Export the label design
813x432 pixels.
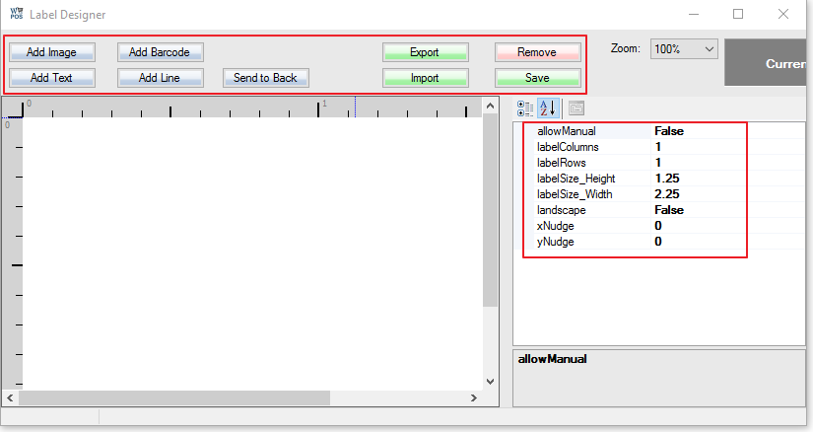coord(426,52)
